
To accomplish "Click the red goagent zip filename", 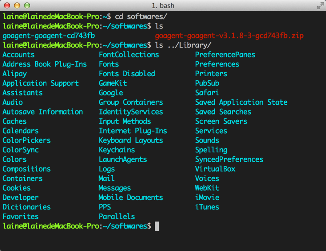I will (x=229, y=36).
